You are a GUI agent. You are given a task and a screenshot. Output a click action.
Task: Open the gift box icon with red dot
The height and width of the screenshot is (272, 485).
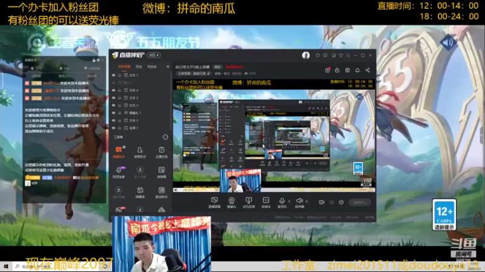[x=327, y=70]
